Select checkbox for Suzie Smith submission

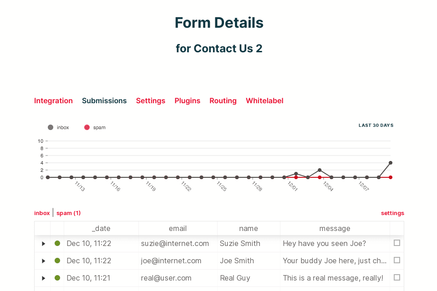[397, 243]
